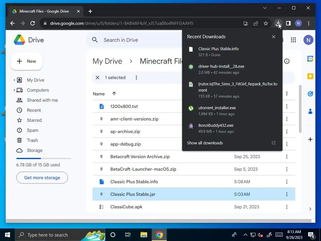
Task: Click Show all downloads
Action: [205, 143]
